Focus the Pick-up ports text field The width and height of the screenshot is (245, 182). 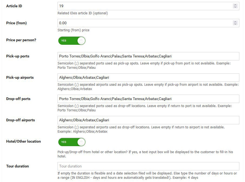point(148,56)
